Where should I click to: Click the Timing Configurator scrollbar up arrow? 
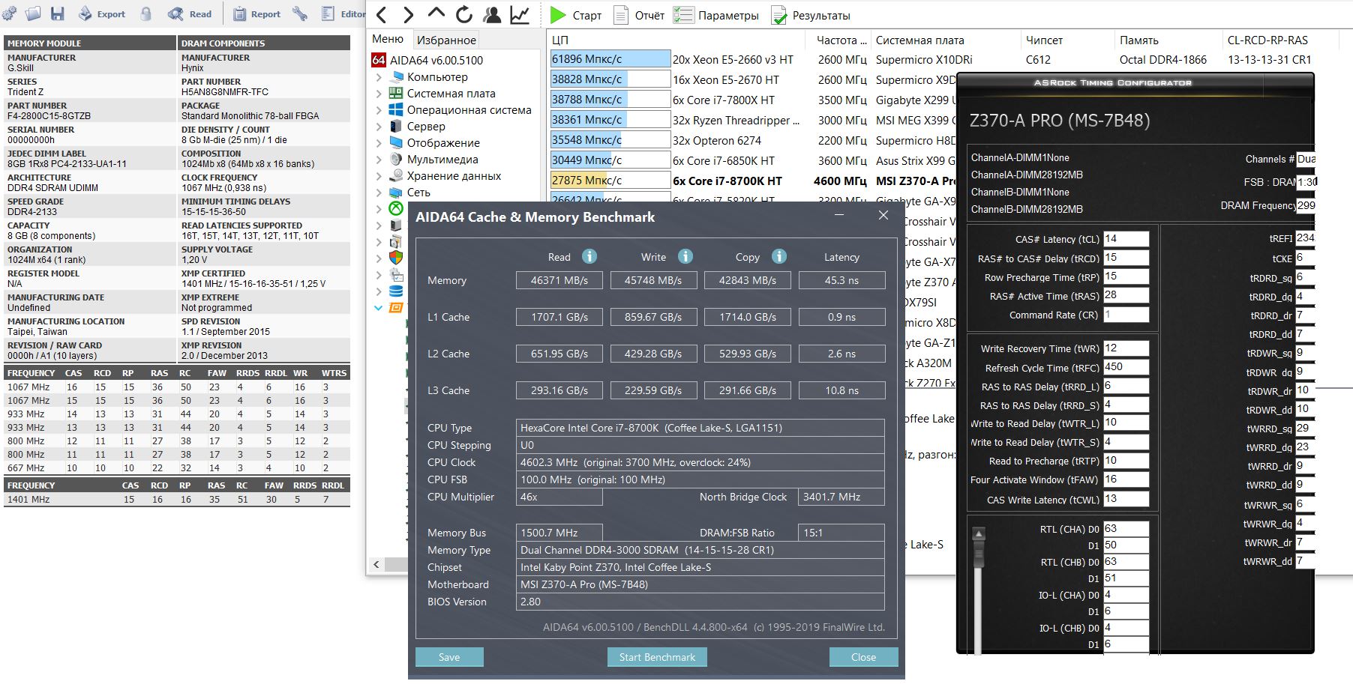click(978, 534)
